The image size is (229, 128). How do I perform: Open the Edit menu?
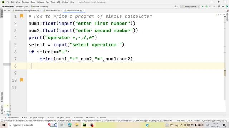[x=13, y=2]
